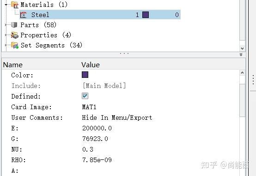The width and height of the screenshot is (256, 176).
Task: Click the Name column header
Action: [13, 65]
